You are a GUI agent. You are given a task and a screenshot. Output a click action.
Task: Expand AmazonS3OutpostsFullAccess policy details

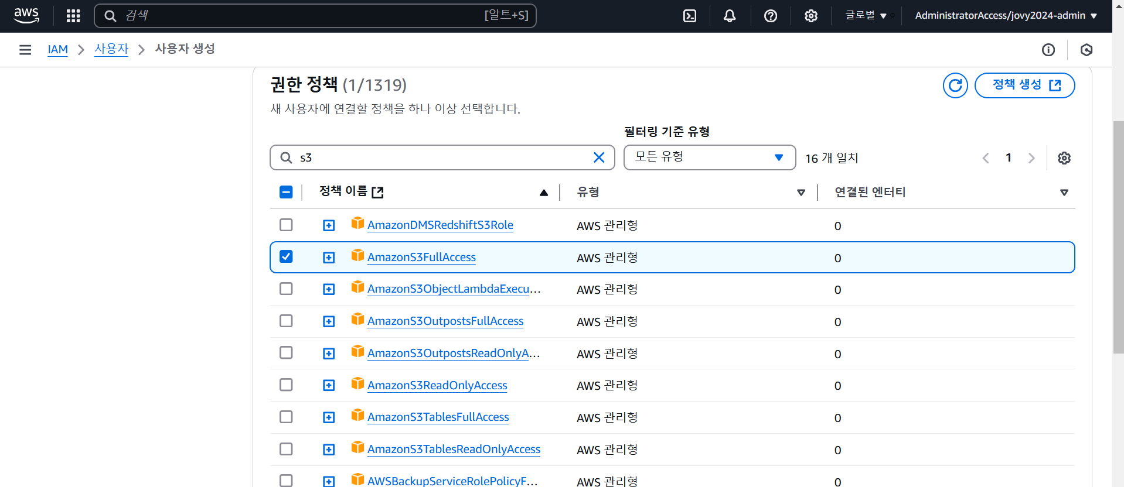[329, 321]
